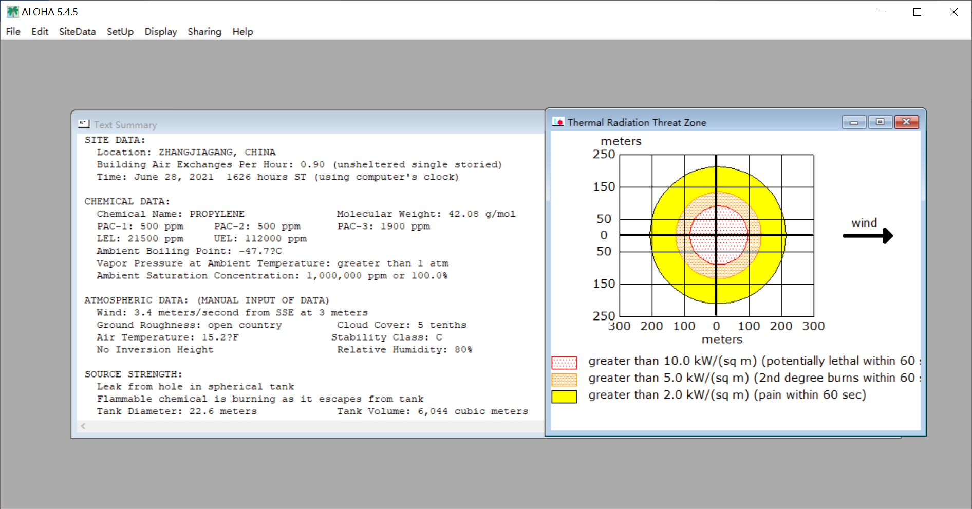Click "Ground Roughness: open country" text
This screenshot has height=509, width=972.
[x=189, y=325]
